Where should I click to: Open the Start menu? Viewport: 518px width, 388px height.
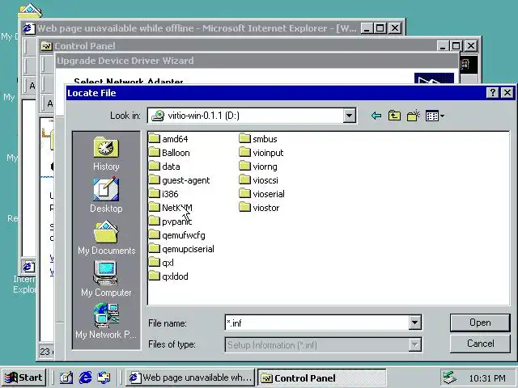pos(23,377)
